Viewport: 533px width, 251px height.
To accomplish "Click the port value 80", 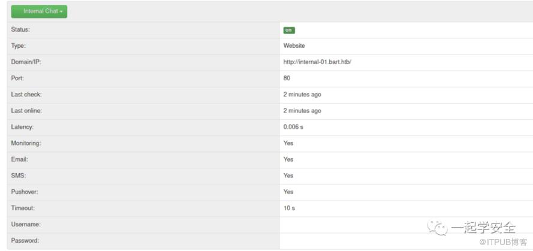I will coord(287,78).
